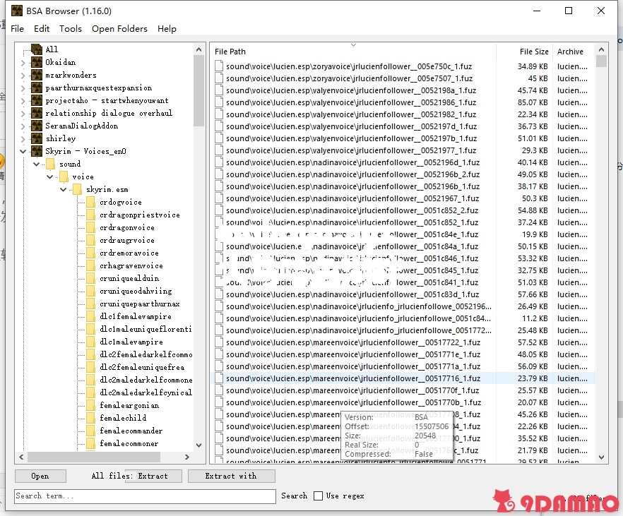Image resolution: width=623 pixels, height=516 pixels.
Task: Click the Extract button
Action: tap(153, 476)
